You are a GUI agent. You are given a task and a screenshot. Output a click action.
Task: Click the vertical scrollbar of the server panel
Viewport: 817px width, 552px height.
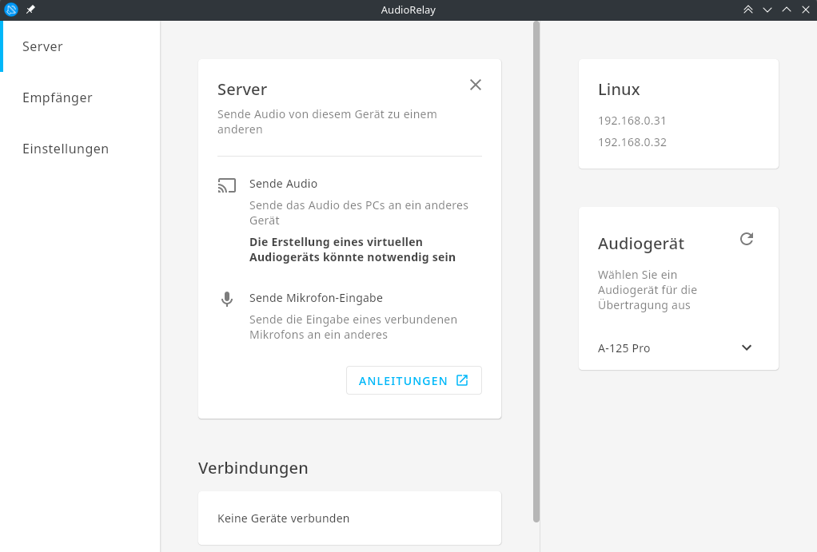536,272
